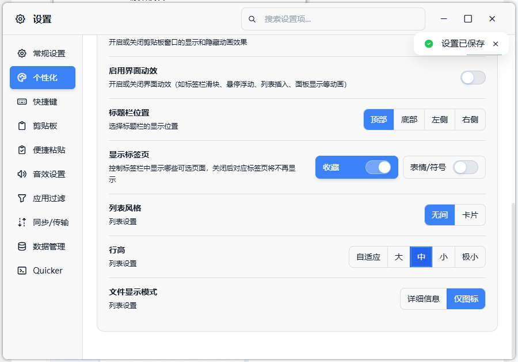Set title bar position to 顶部
The height and width of the screenshot is (362, 518).
[379, 120]
